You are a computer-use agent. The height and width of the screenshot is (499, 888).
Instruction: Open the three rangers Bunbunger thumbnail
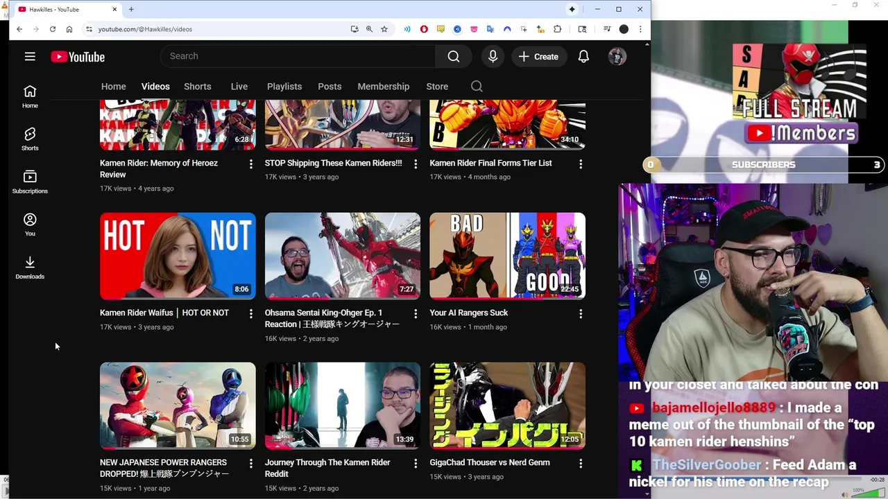point(178,405)
